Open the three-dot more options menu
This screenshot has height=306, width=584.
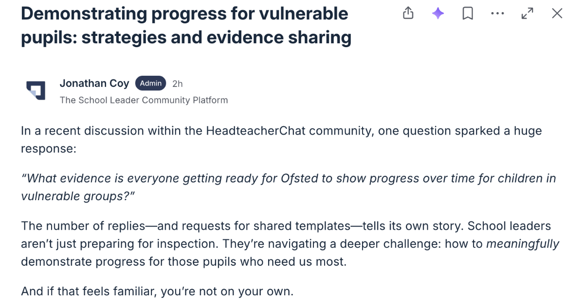tap(497, 14)
